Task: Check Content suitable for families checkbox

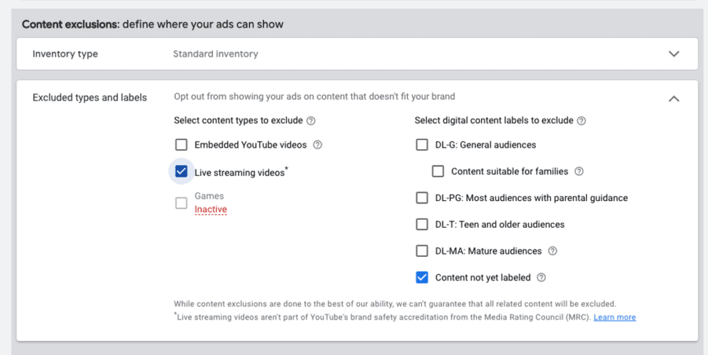Action: click(x=438, y=171)
